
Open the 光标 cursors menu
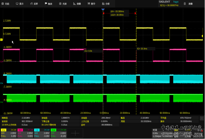(x=63, y=4)
